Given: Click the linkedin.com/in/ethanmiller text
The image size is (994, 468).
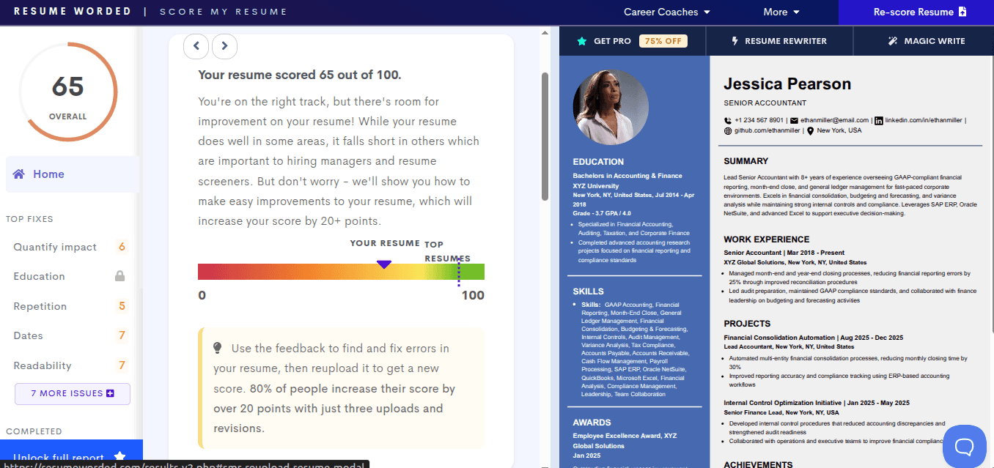Looking at the screenshot, I should tap(924, 120).
